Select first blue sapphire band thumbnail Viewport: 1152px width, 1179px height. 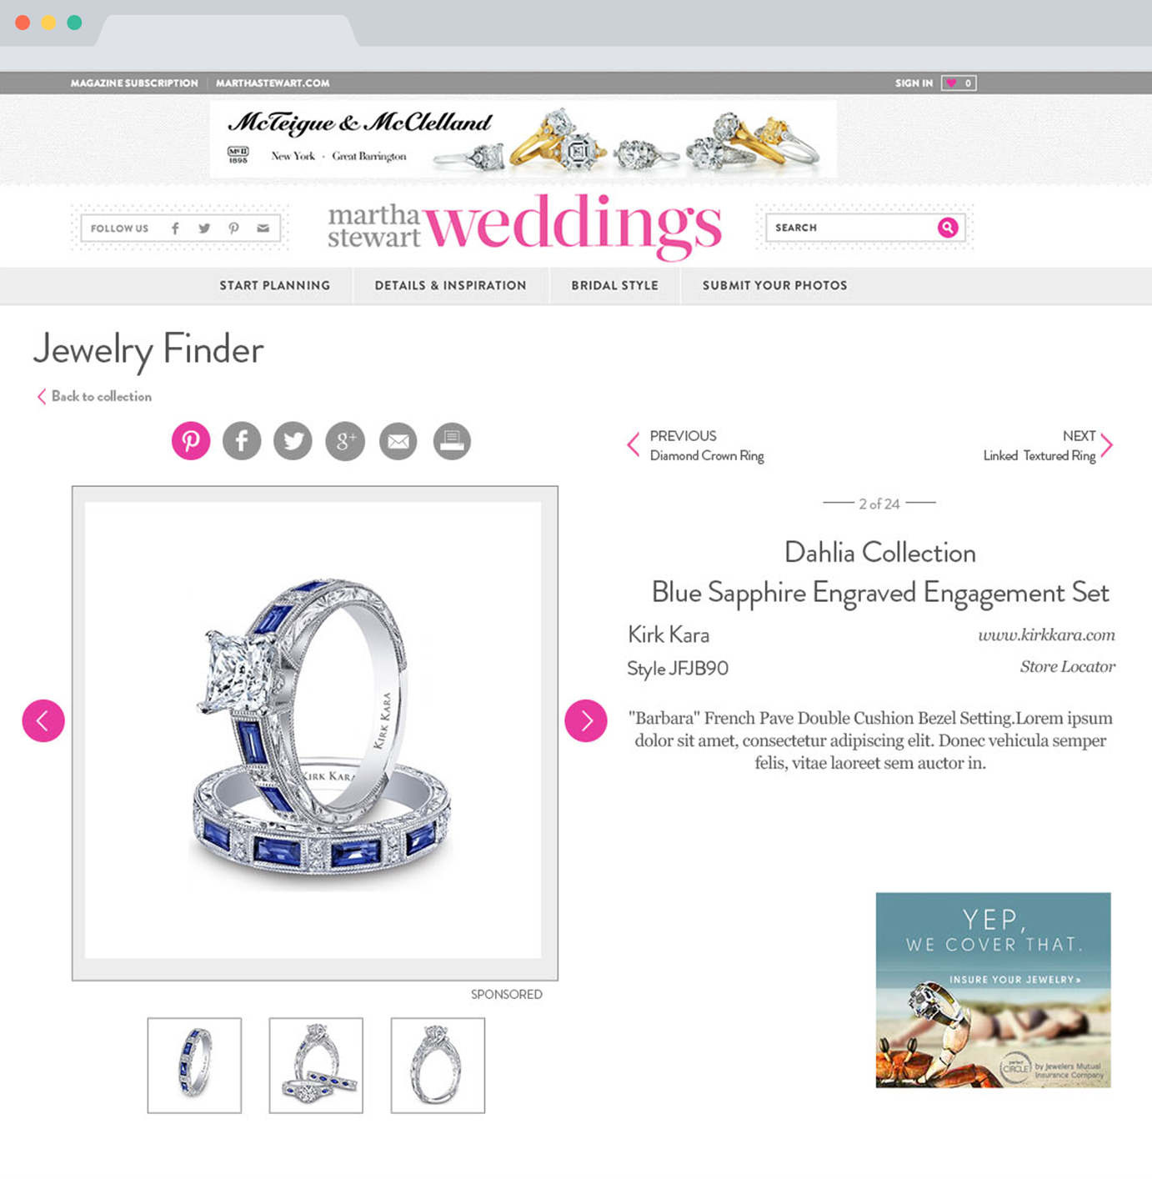pos(194,1066)
